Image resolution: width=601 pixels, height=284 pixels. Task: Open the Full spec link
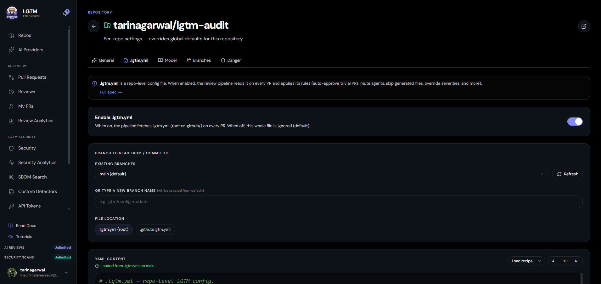click(x=111, y=92)
